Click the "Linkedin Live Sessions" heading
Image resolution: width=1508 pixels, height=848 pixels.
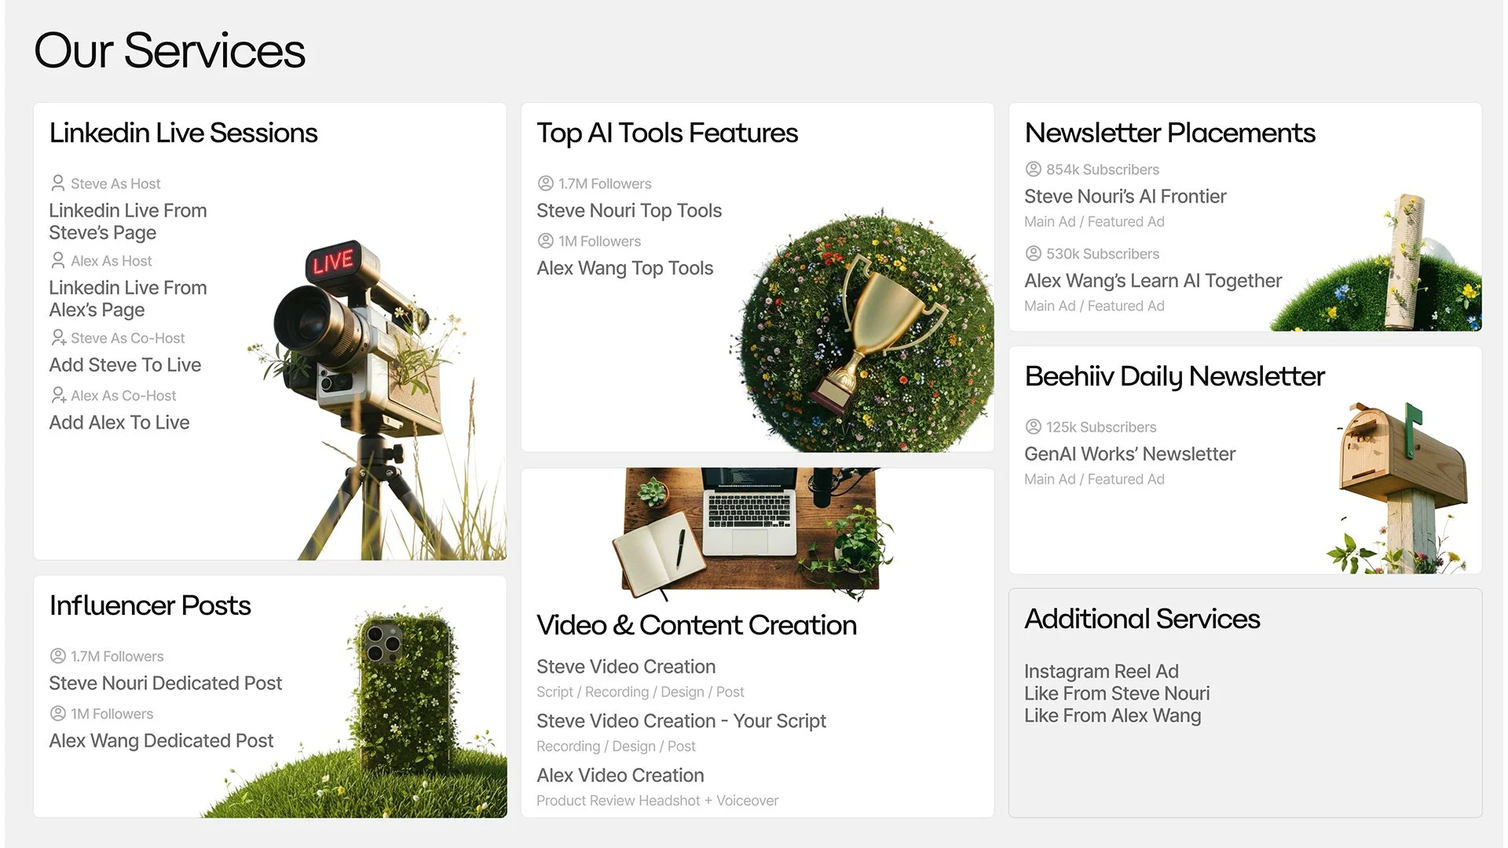coord(183,133)
